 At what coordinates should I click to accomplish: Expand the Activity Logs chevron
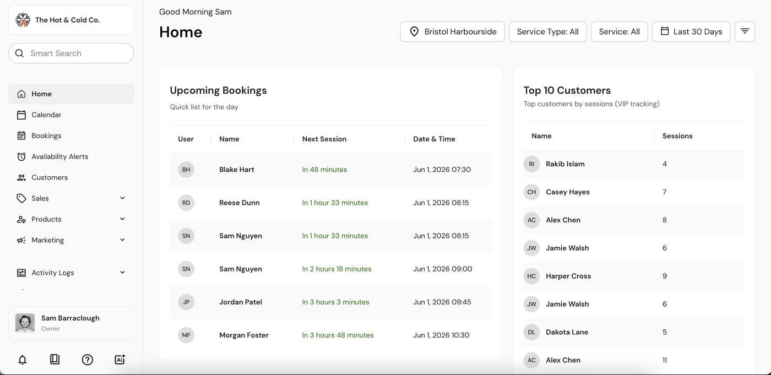(122, 273)
